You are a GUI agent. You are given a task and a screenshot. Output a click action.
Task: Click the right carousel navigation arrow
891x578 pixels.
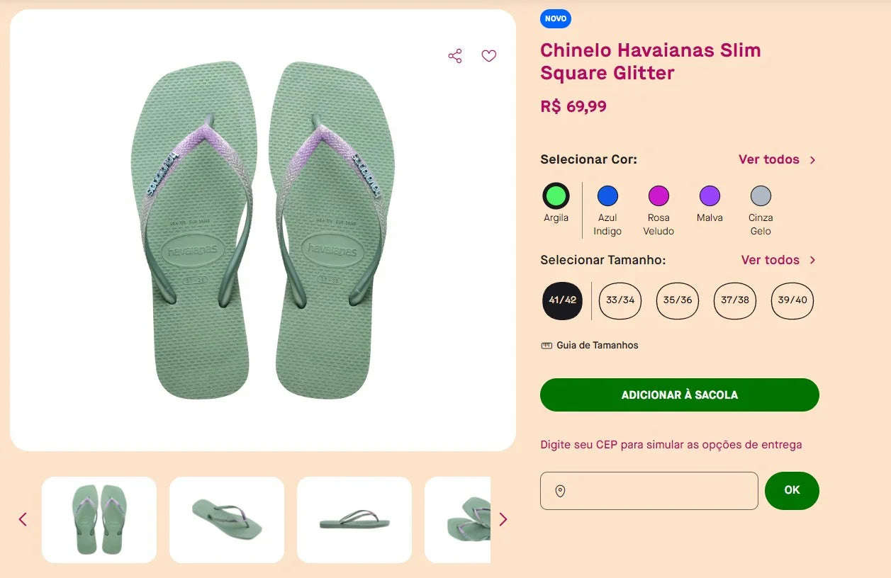pos(503,519)
